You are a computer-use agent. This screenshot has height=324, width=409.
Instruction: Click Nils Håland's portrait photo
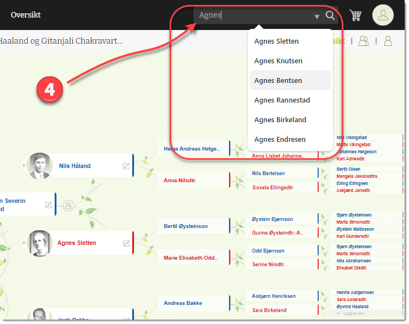(38, 166)
